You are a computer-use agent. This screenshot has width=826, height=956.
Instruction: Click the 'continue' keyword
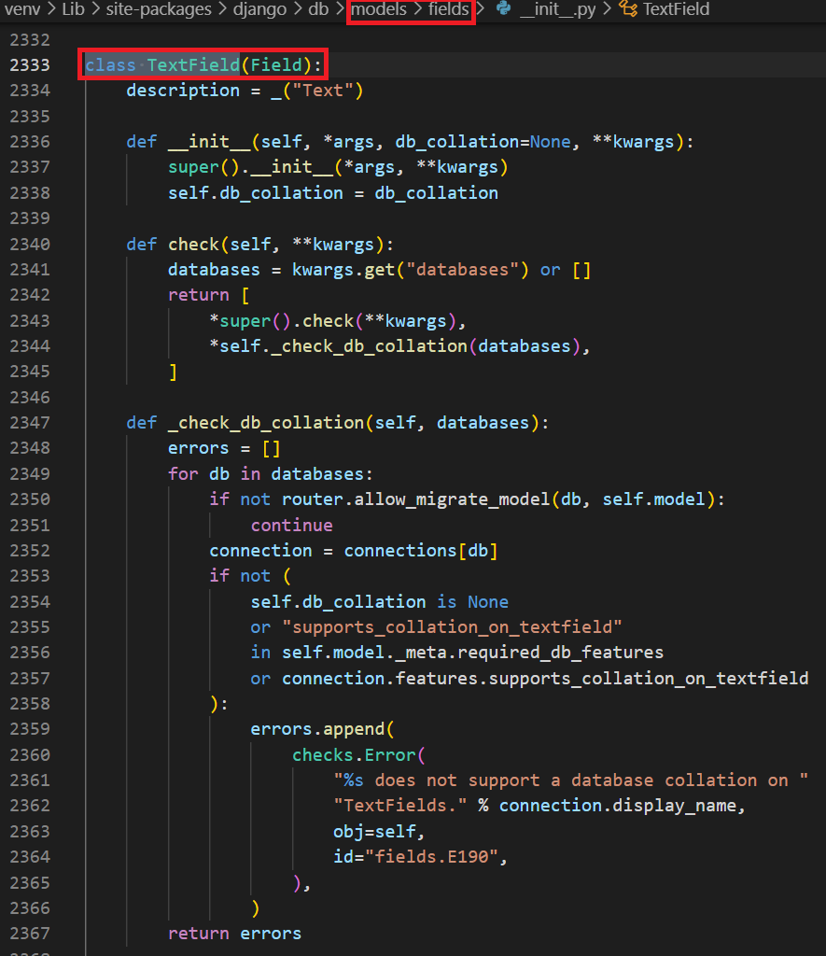[292, 525]
